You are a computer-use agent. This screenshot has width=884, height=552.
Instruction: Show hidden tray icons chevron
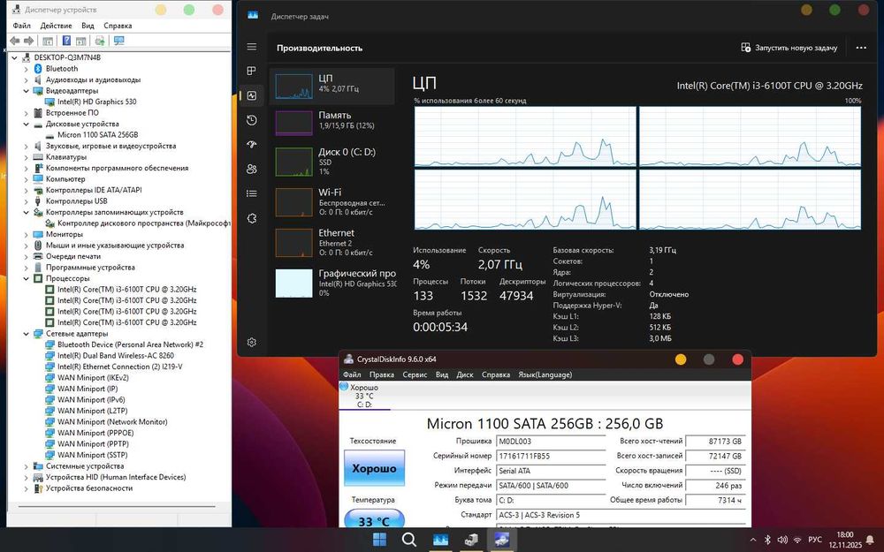[752, 540]
